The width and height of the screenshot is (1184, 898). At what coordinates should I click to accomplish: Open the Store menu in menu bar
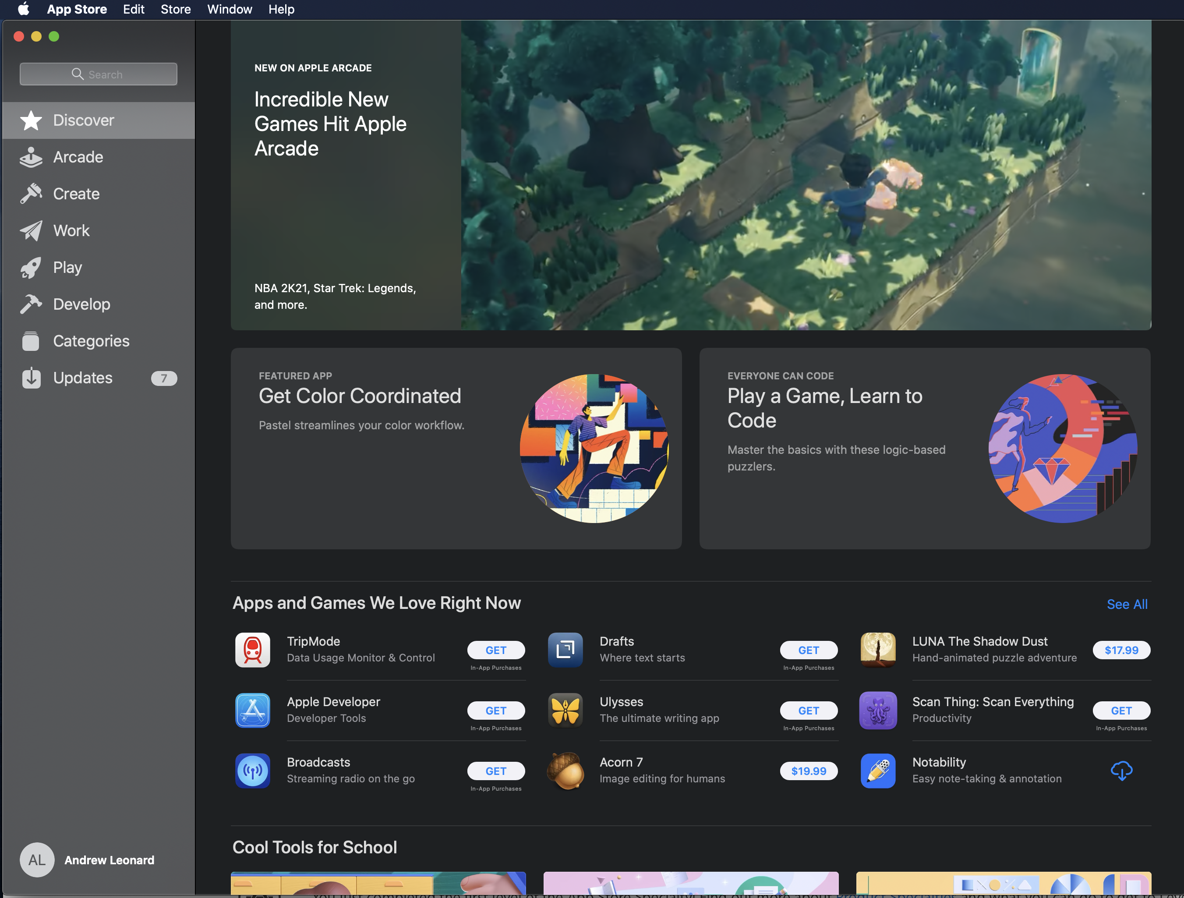pos(176,9)
